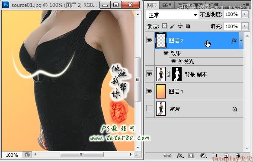Create new fill or adjustment layer
Image resolution: width=253 pixels, height=162 pixels.
(x=203, y=156)
